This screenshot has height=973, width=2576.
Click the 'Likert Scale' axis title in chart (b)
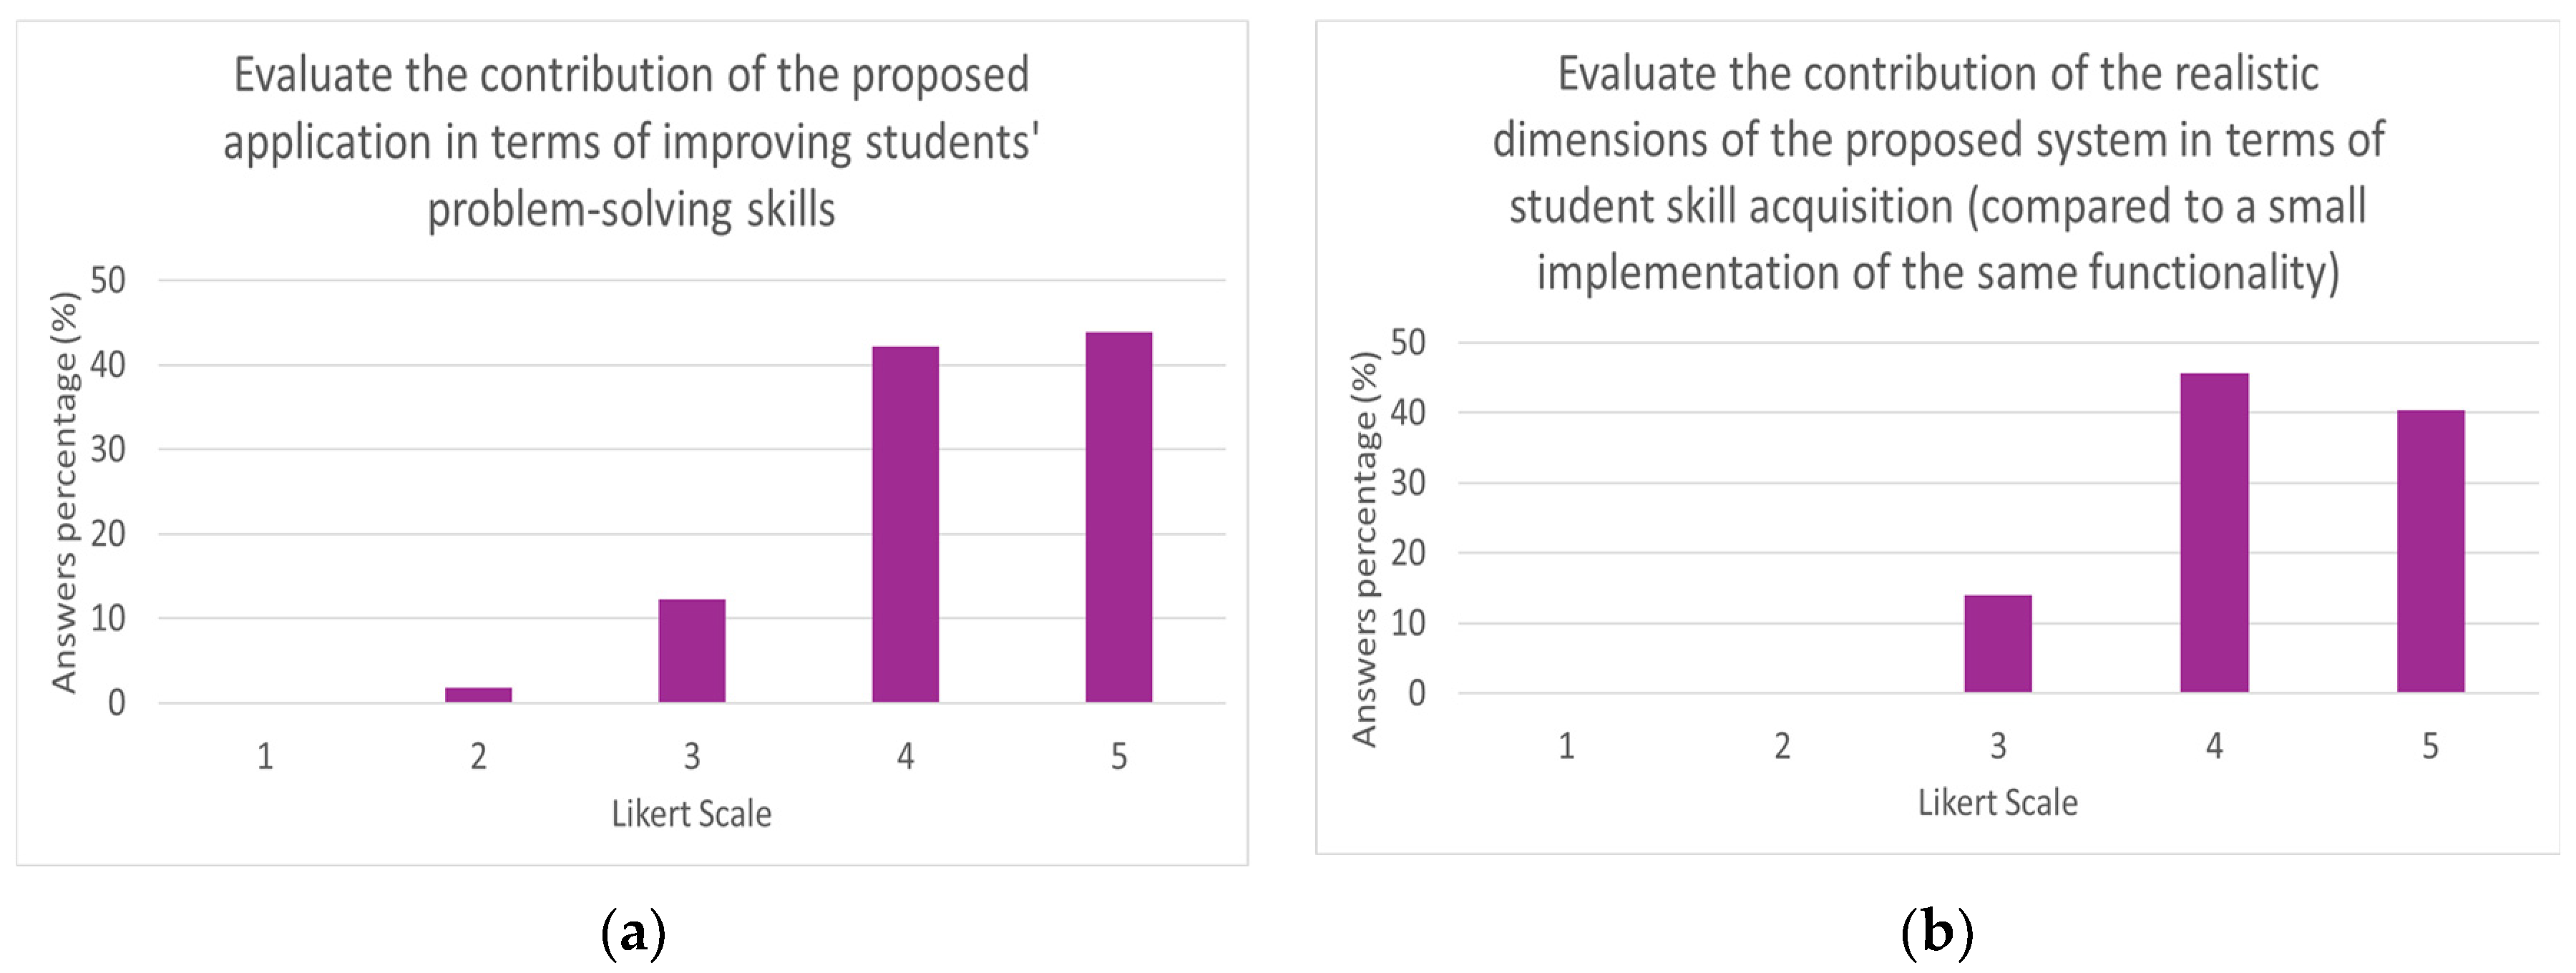(x=1997, y=803)
